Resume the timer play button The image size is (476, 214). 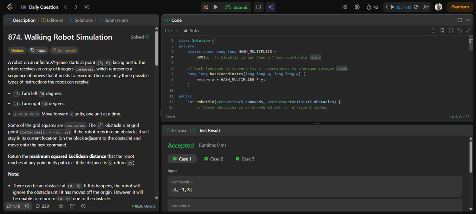392,7
